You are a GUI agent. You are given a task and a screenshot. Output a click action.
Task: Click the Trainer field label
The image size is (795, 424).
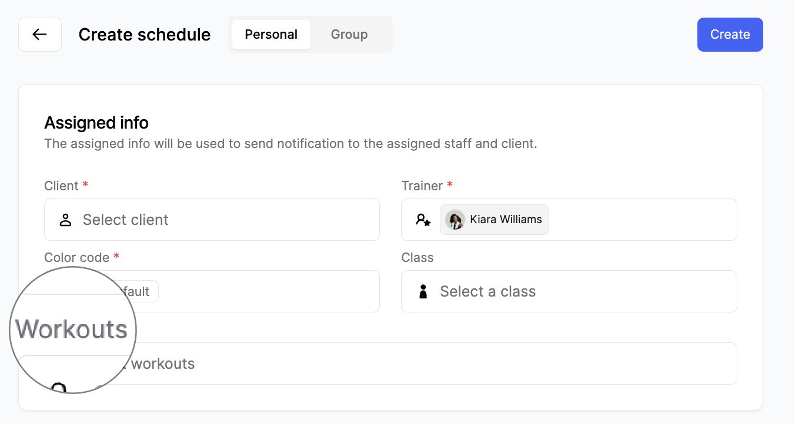pos(420,186)
